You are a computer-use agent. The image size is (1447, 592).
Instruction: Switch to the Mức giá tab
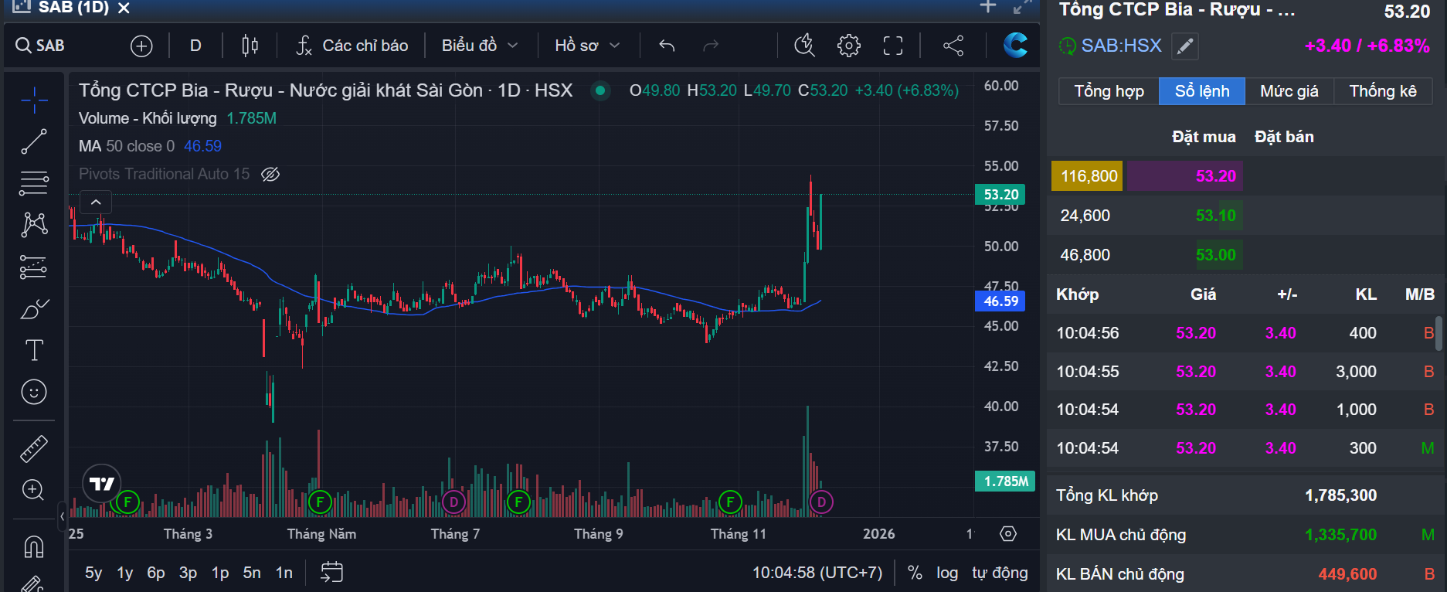1289,91
